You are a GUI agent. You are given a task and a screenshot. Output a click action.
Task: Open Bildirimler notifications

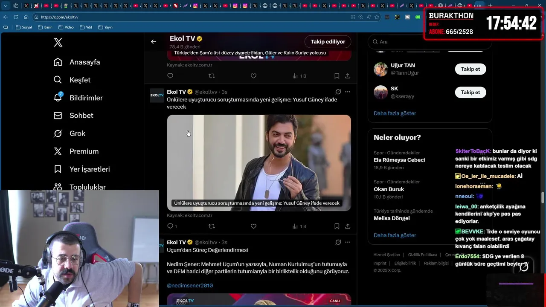78,98
